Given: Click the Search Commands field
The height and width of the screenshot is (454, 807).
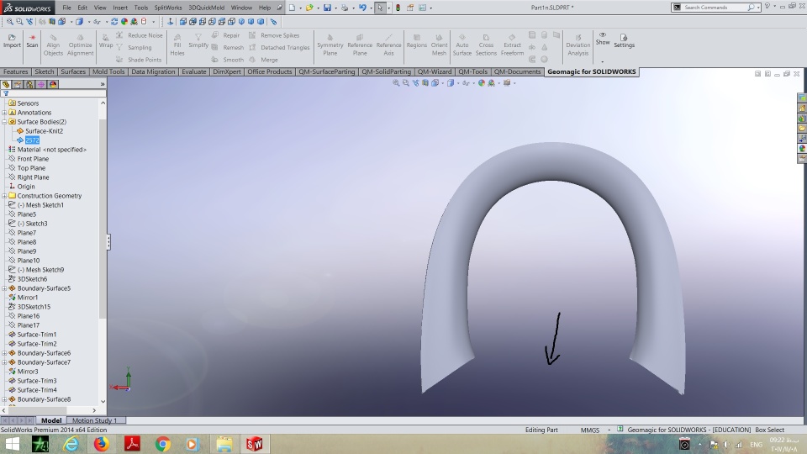Looking at the screenshot, I should tap(715, 8).
